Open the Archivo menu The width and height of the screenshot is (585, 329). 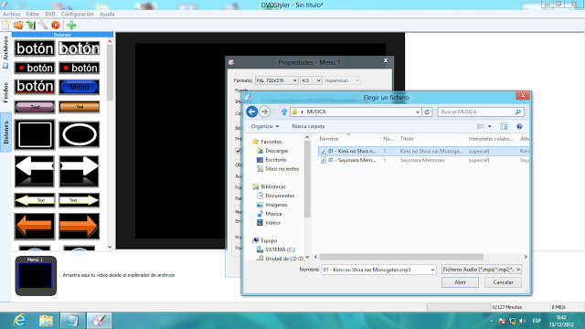click(x=12, y=14)
